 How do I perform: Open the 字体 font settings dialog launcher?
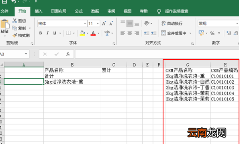click(x=114, y=44)
